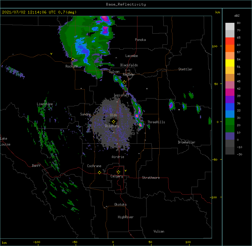Click the Ponoka city label
This screenshot has height=246, width=252.
(140, 40)
